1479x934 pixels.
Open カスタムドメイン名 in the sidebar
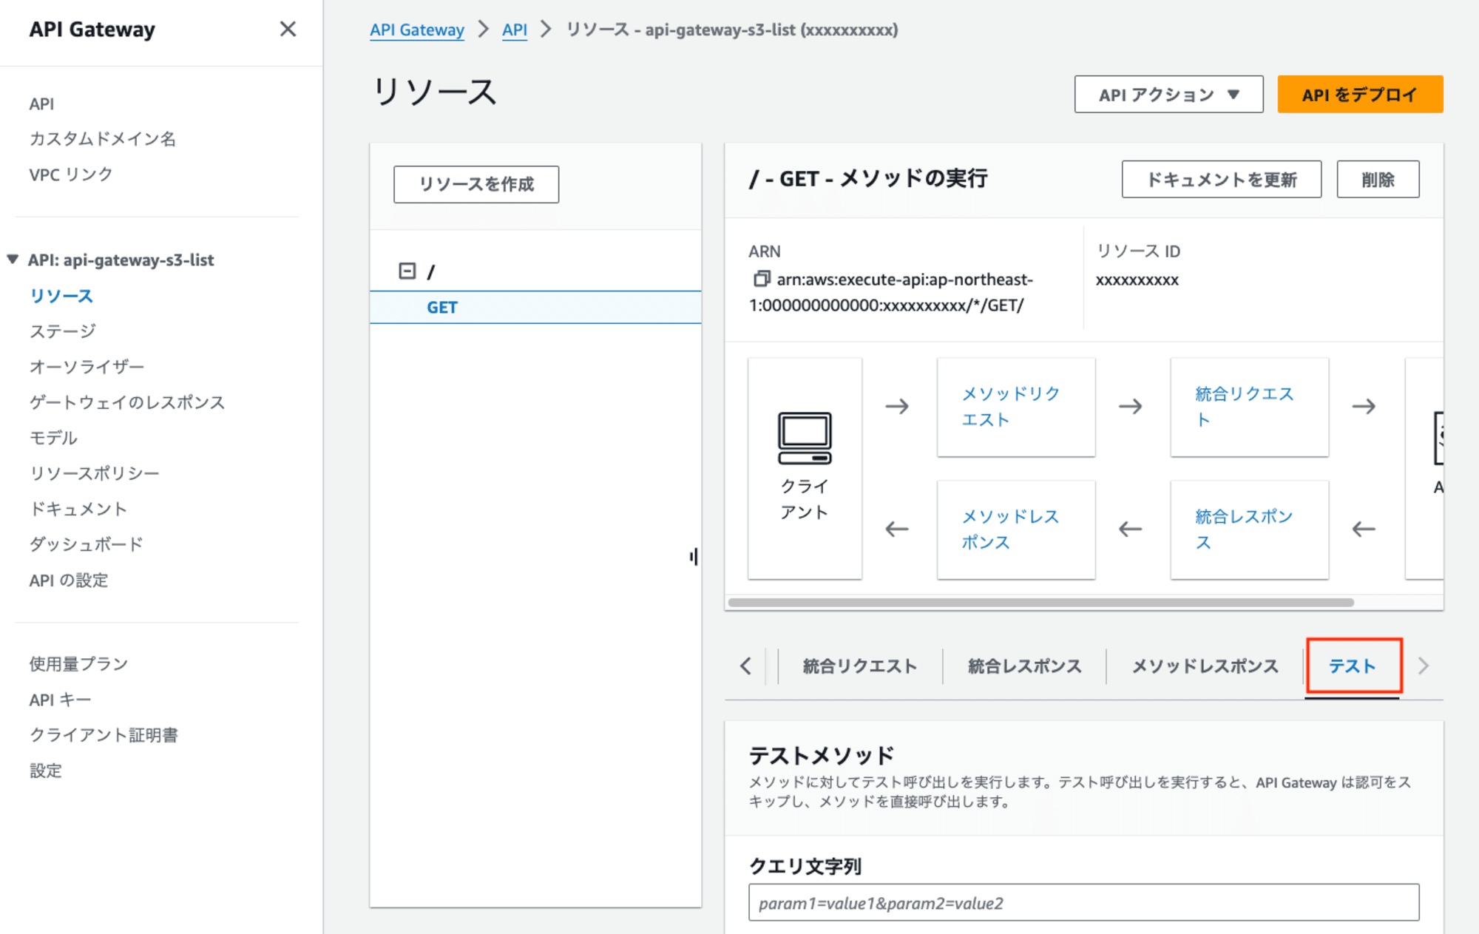(103, 139)
